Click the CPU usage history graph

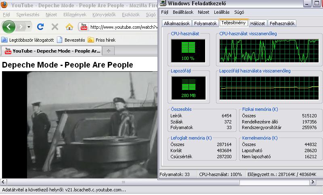point(269,51)
